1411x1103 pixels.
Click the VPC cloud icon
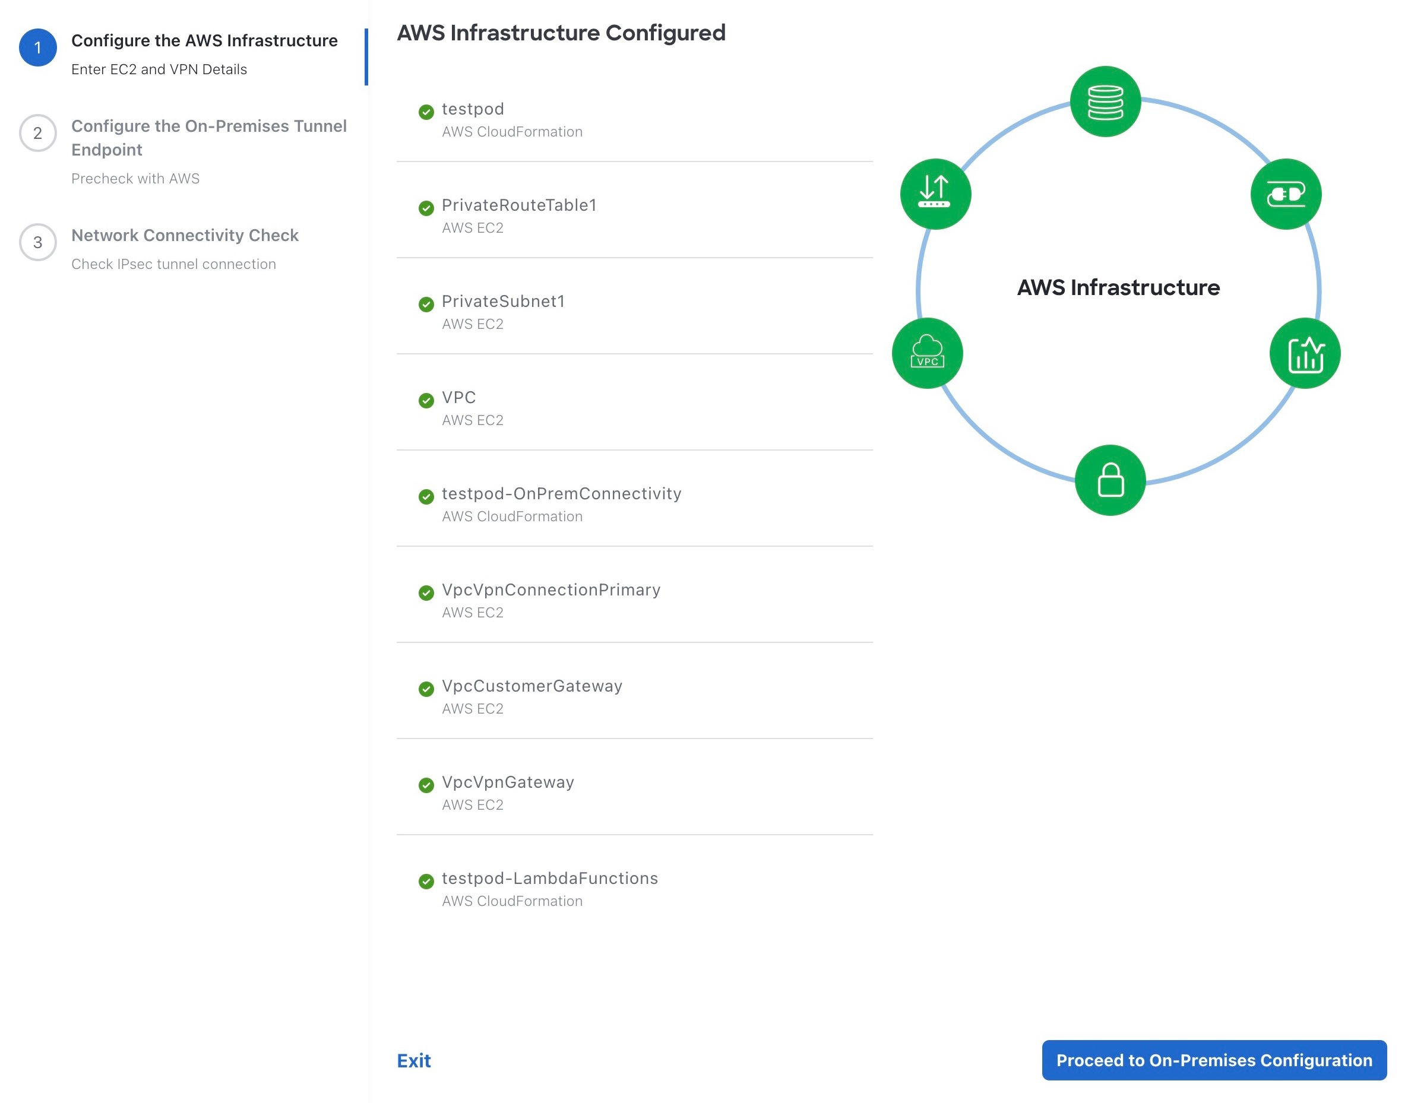click(927, 353)
